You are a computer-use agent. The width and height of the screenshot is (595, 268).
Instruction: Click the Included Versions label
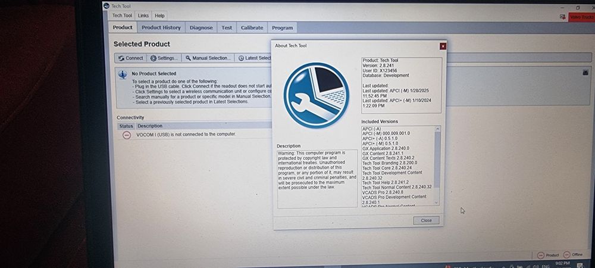coord(380,121)
